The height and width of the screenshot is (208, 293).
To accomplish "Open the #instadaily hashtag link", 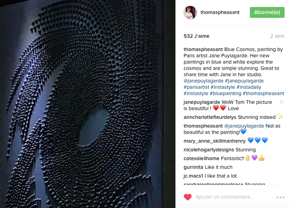I will coord(249,87).
